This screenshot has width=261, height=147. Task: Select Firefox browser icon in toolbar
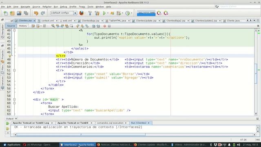(x=82, y=13)
